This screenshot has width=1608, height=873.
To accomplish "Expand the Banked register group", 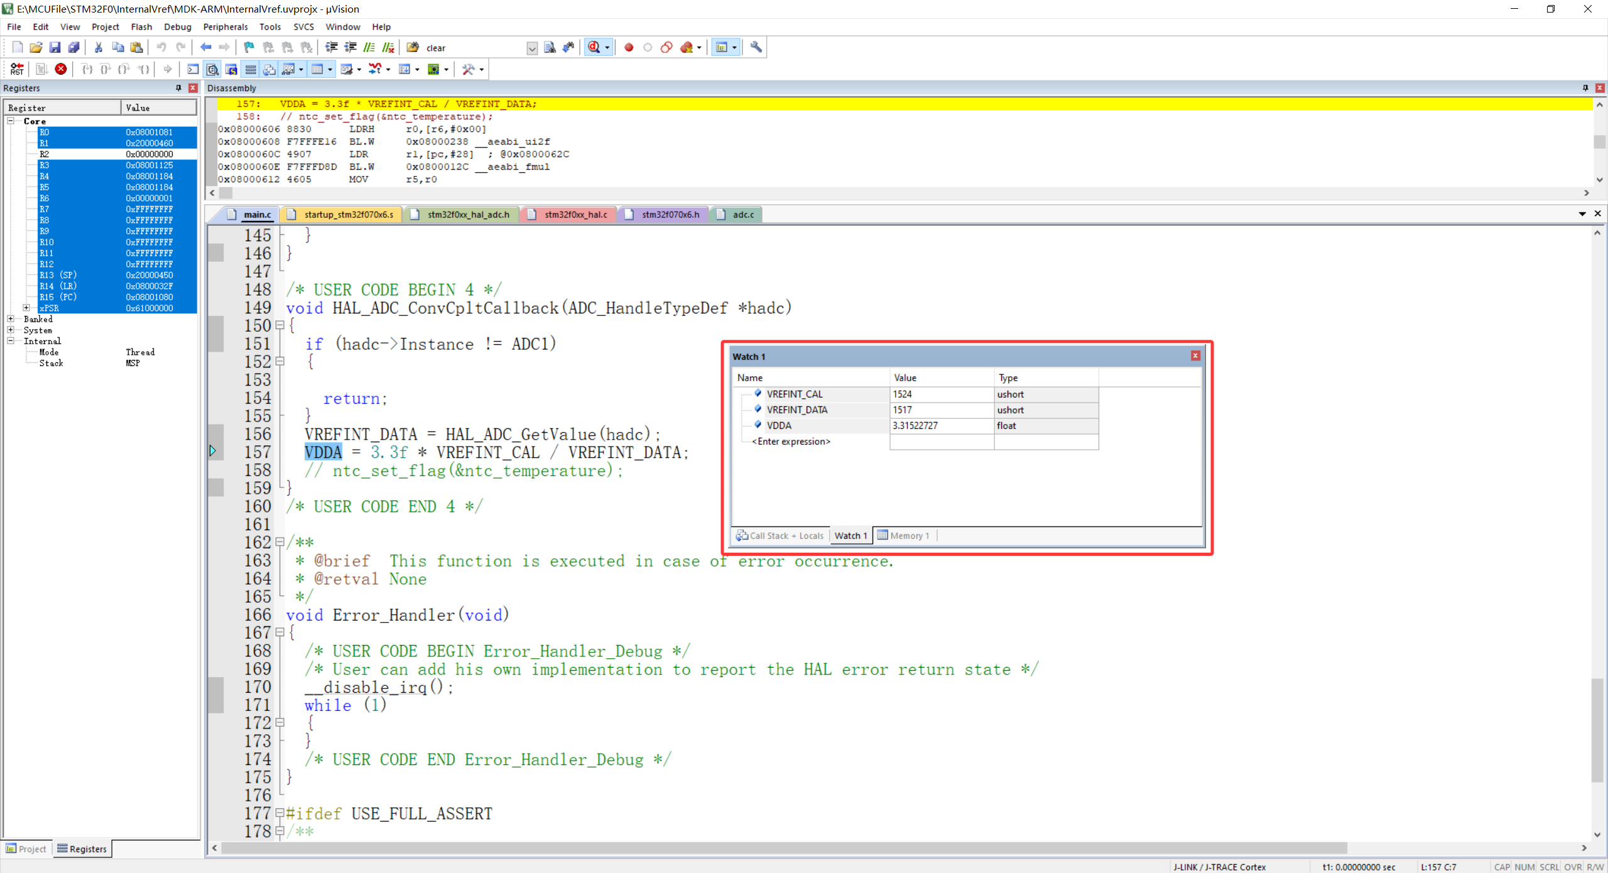I will pyautogui.click(x=11, y=319).
